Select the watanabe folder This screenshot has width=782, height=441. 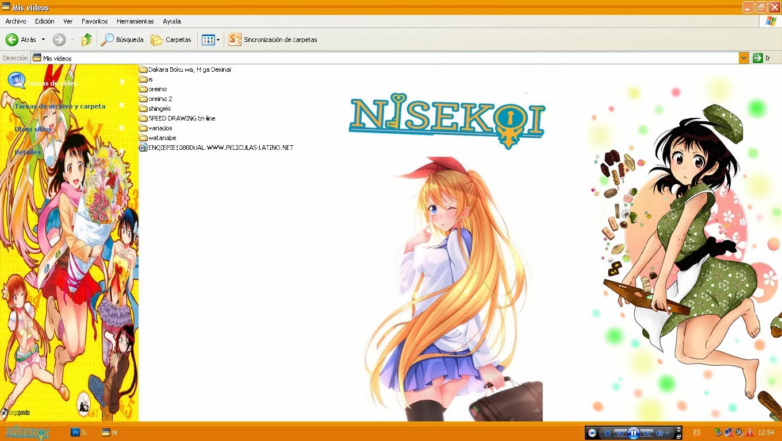tap(158, 138)
